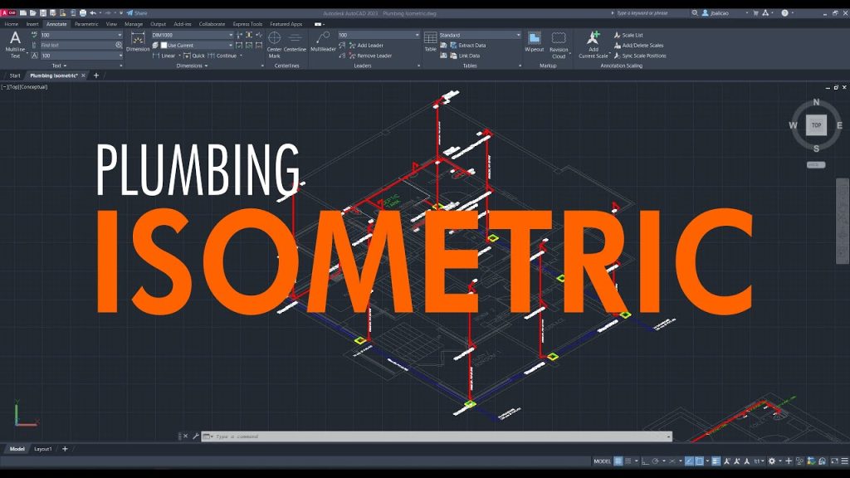Toggle grid display in the status bar
This screenshot has width=850, height=478.
(617, 460)
